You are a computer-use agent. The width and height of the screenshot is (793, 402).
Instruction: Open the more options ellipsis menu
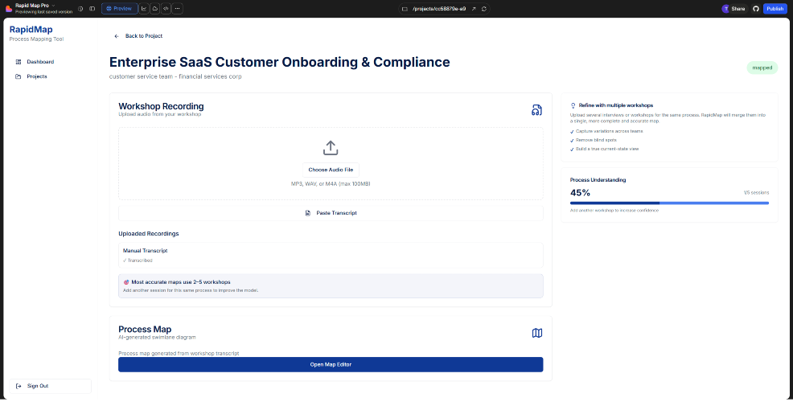click(177, 9)
